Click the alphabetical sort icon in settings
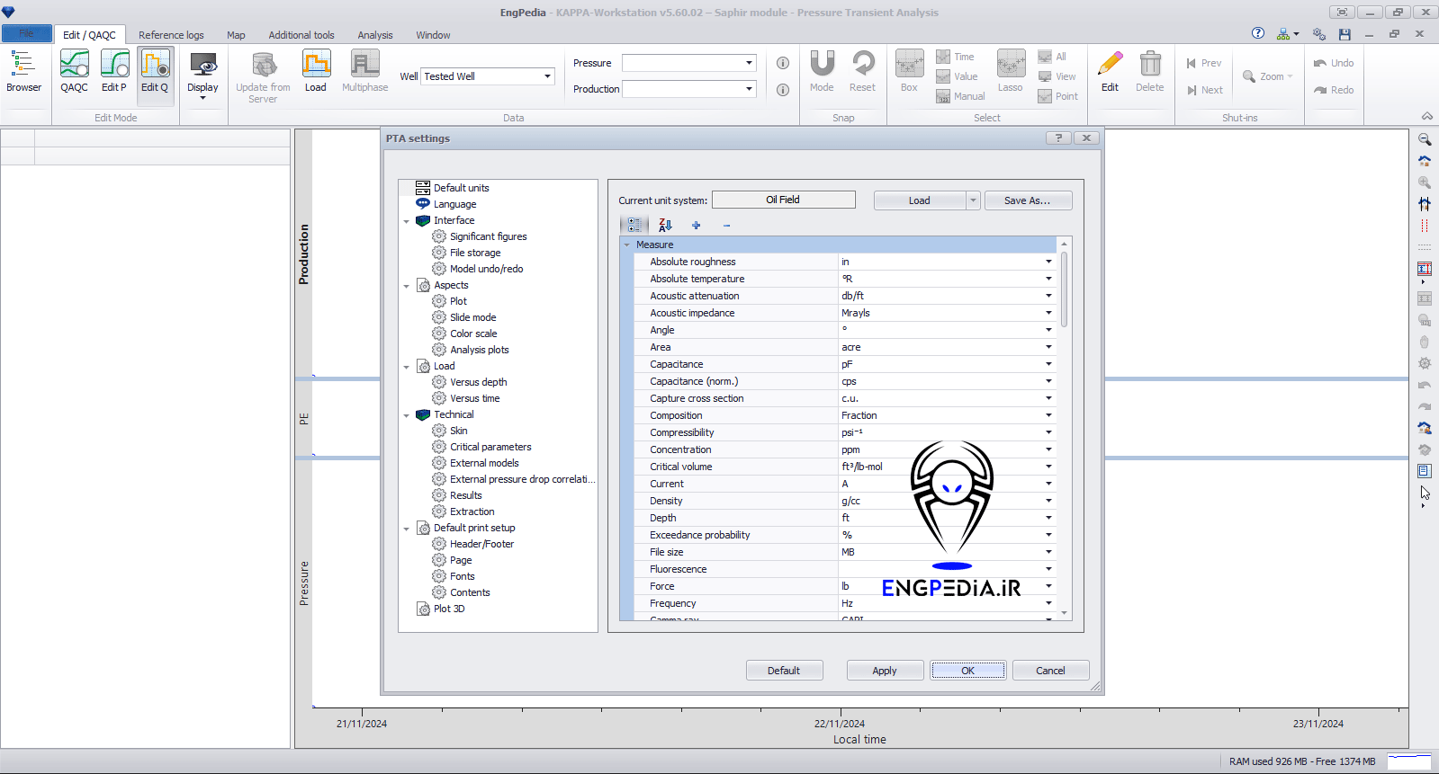This screenshot has width=1439, height=774. (665, 226)
